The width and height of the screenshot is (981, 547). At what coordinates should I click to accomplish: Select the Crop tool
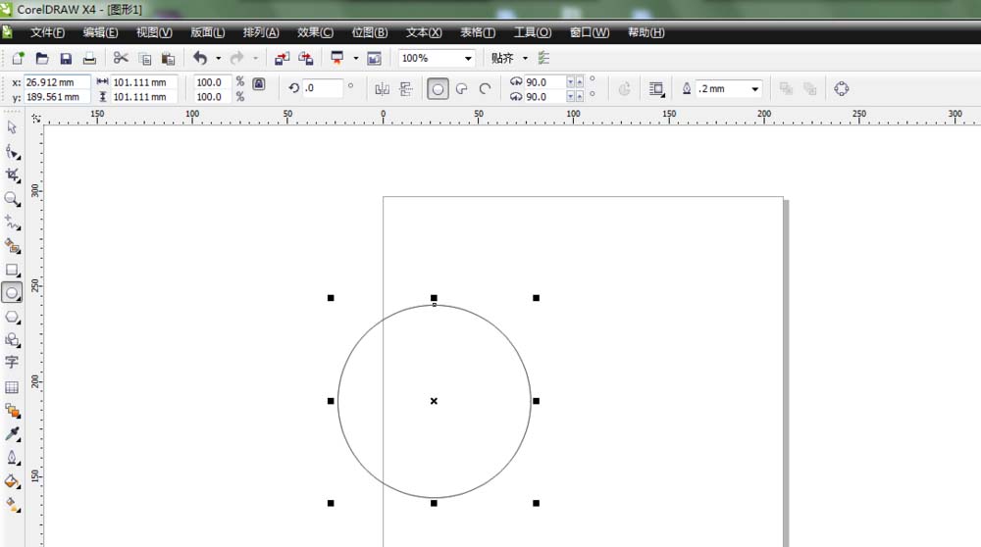click(x=12, y=175)
